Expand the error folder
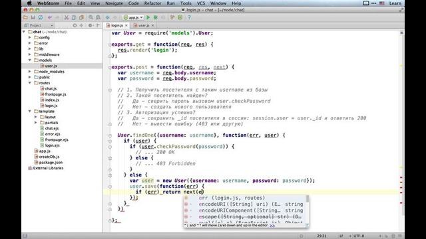The width and height of the screenshot is (426, 239). [29, 43]
